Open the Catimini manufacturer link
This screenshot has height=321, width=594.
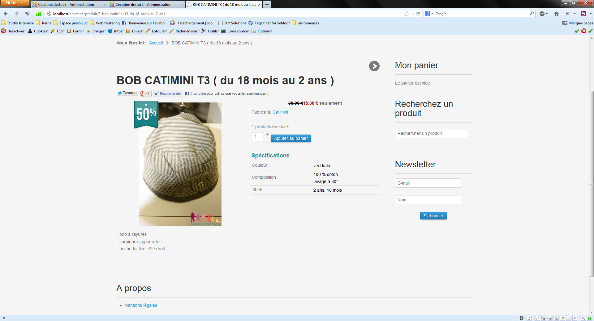(280, 112)
